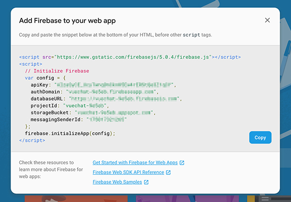
Task: Click the gstatic firebase.js script URL
Action: pos(133,57)
